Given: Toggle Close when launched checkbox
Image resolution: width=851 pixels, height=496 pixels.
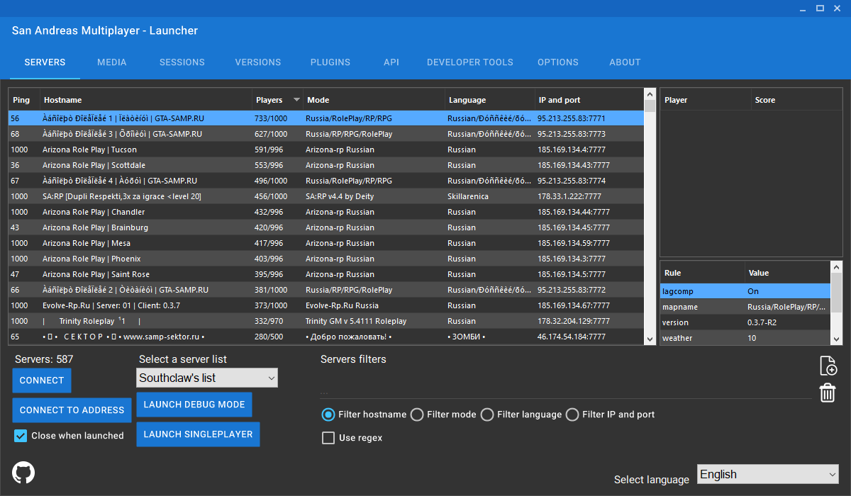Looking at the screenshot, I should click(x=21, y=436).
